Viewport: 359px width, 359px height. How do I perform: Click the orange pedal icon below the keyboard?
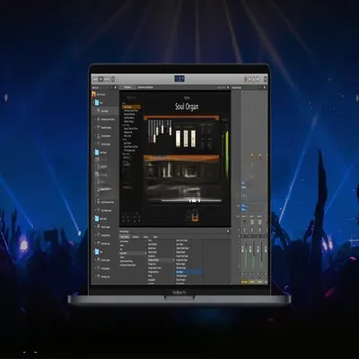(195, 216)
